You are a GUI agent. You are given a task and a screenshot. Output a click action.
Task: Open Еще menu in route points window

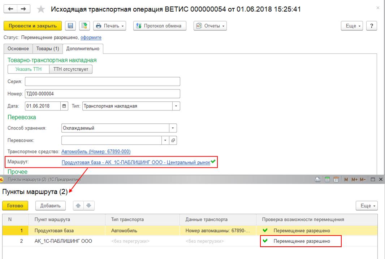367,206
